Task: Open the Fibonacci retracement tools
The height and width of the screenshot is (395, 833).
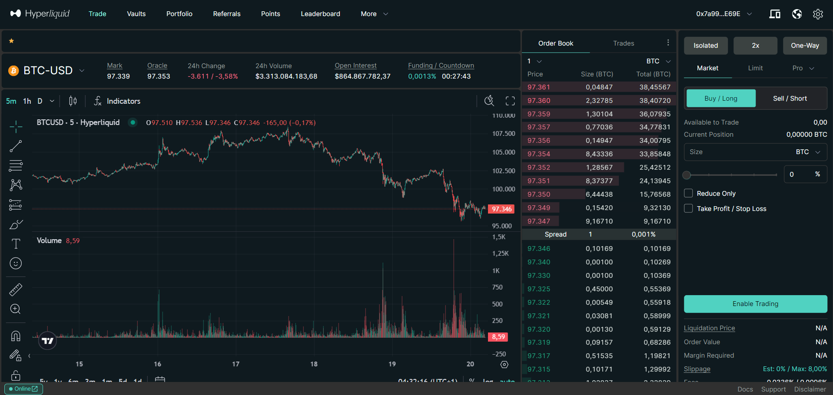Action: point(16,166)
